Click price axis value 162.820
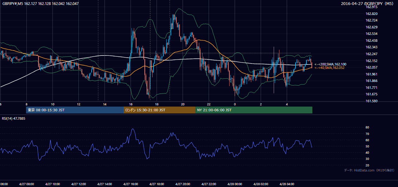This screenshot has height=187, width=398. [x=371, y=14]
